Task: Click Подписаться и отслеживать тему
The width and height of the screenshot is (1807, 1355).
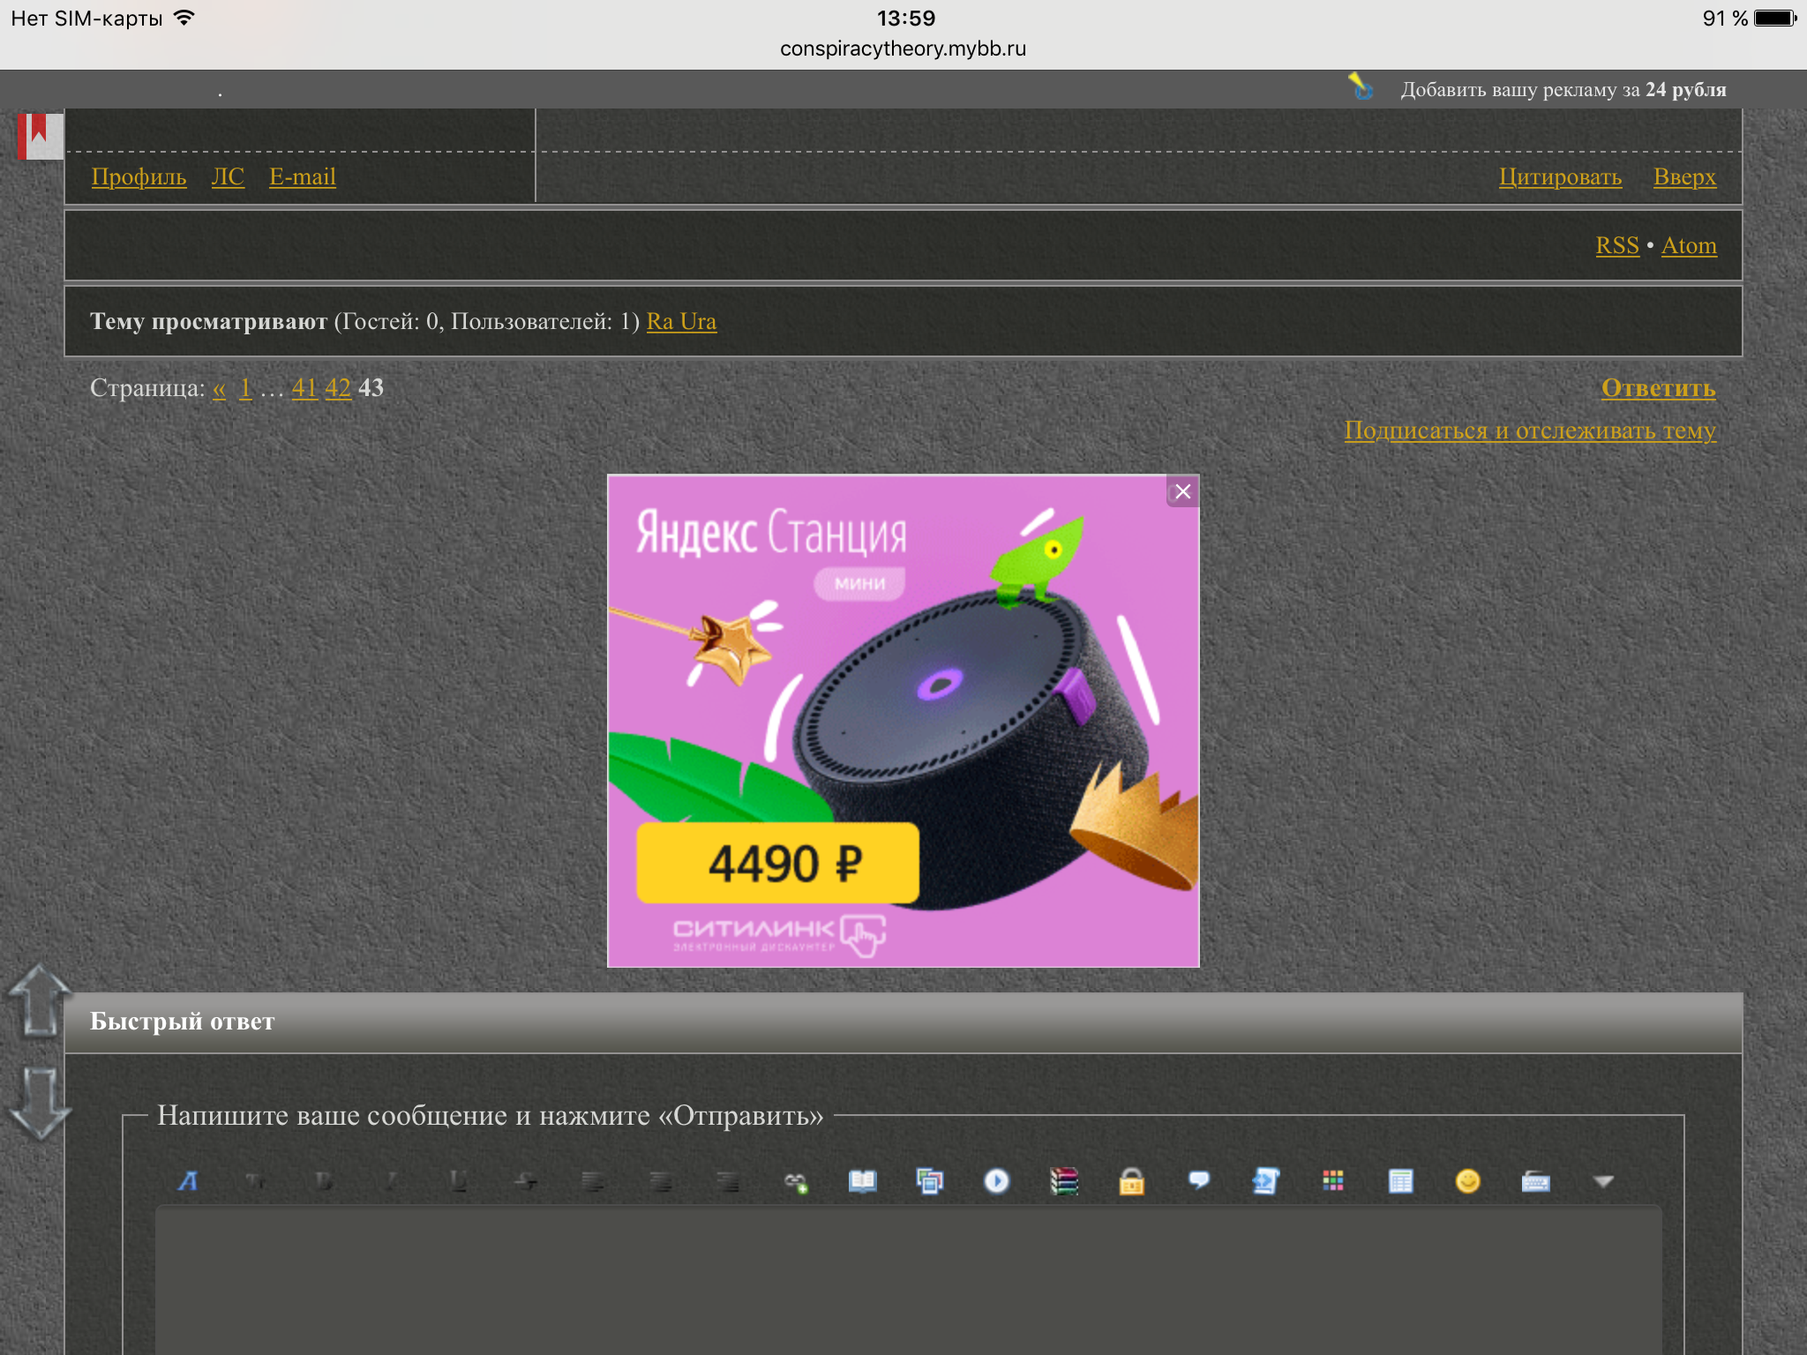Action: pyautogui.click(x=1530, y=430)
